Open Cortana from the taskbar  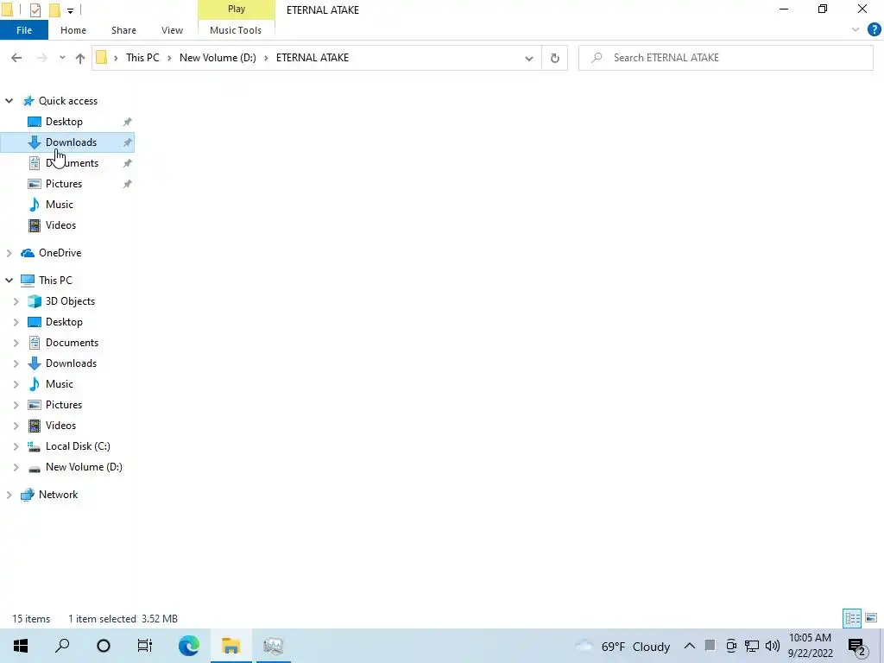104,646
